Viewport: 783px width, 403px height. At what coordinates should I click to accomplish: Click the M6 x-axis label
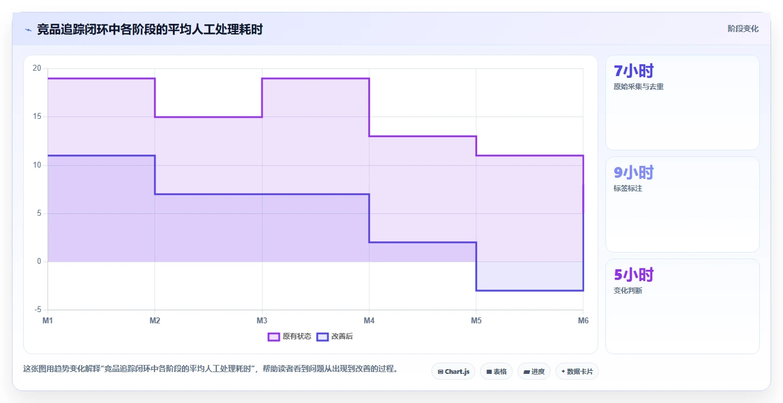[583, 321]
